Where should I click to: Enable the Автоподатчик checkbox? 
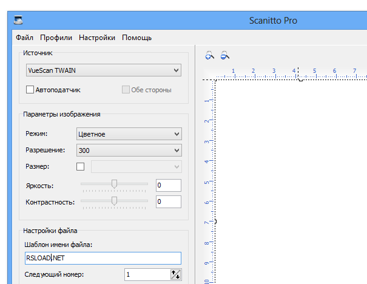(30, 90)
